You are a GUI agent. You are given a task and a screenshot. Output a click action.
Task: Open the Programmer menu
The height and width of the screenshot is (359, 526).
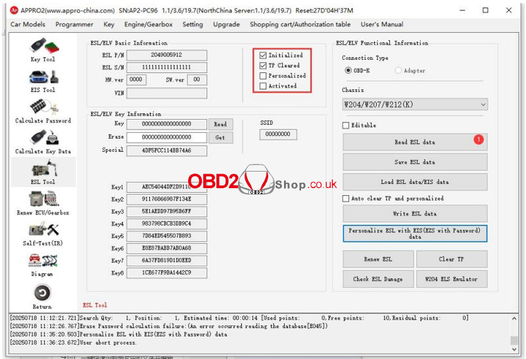point(74,24)
